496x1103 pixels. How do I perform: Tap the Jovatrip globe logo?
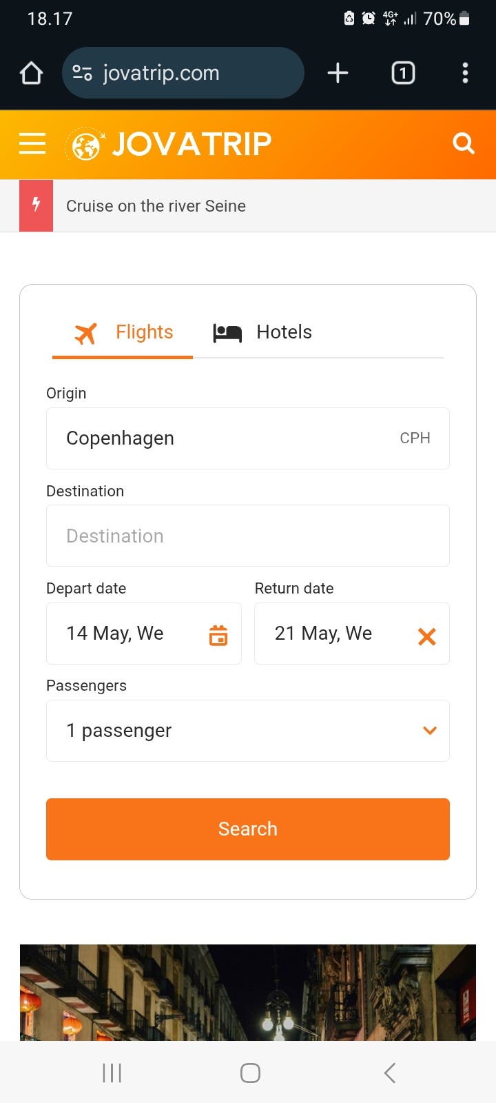(85, 145)
